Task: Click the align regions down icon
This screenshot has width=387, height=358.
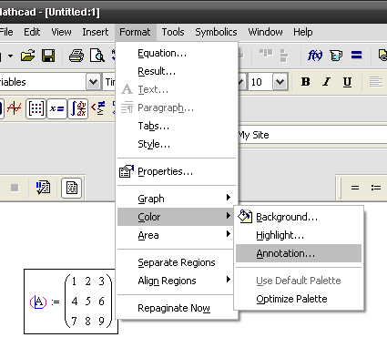Action: point(284,56)
